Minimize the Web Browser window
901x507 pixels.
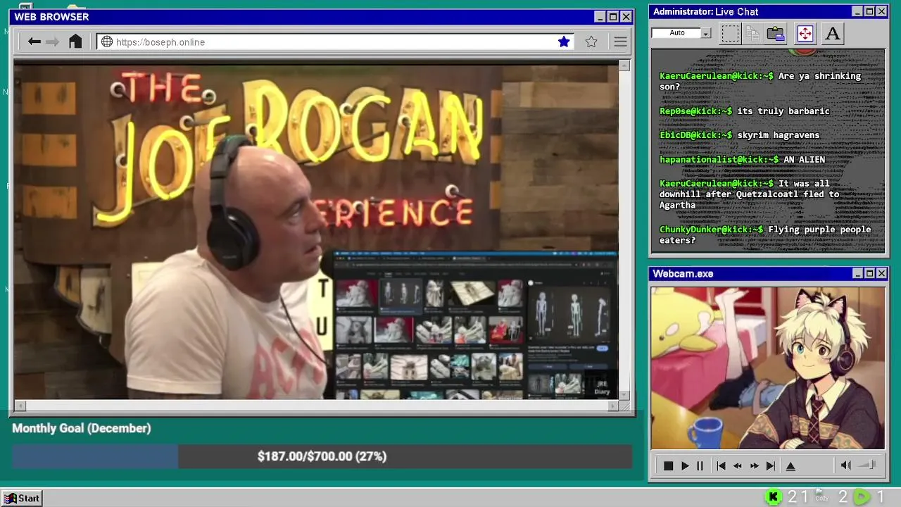pos(600,17)
